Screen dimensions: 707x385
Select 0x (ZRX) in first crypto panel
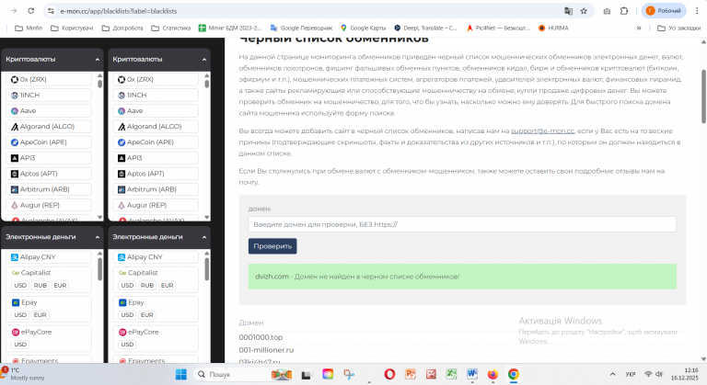click(x=49, y=79)
